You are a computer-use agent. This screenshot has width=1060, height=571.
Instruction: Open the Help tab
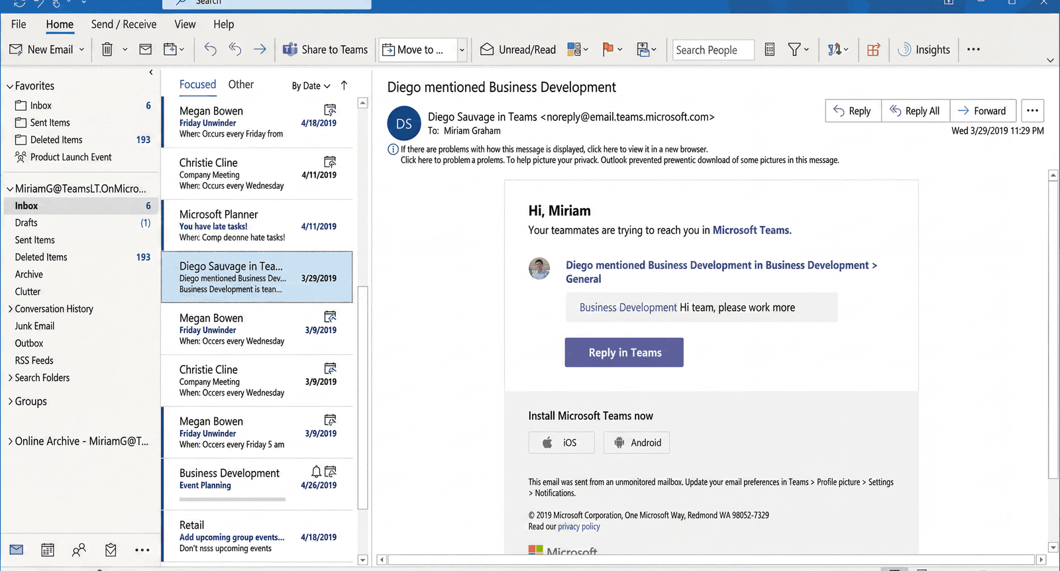[224, 25]
